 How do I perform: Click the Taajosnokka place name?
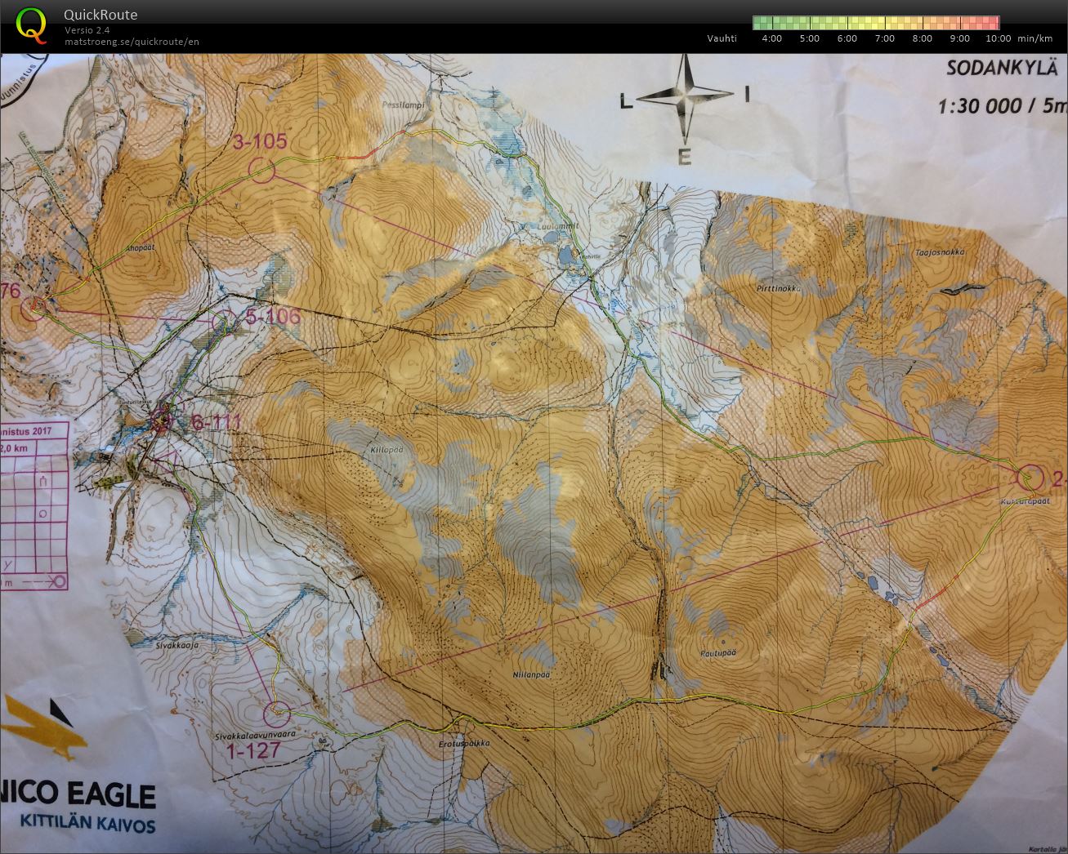941,252
